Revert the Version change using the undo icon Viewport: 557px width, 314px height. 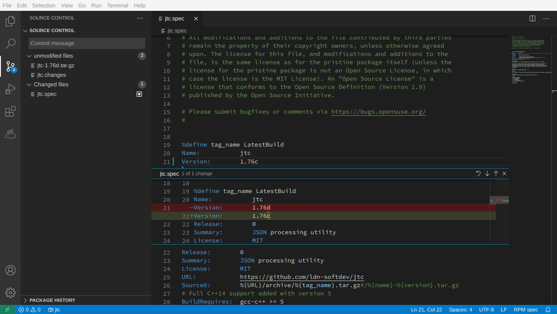tap(478, 173)
